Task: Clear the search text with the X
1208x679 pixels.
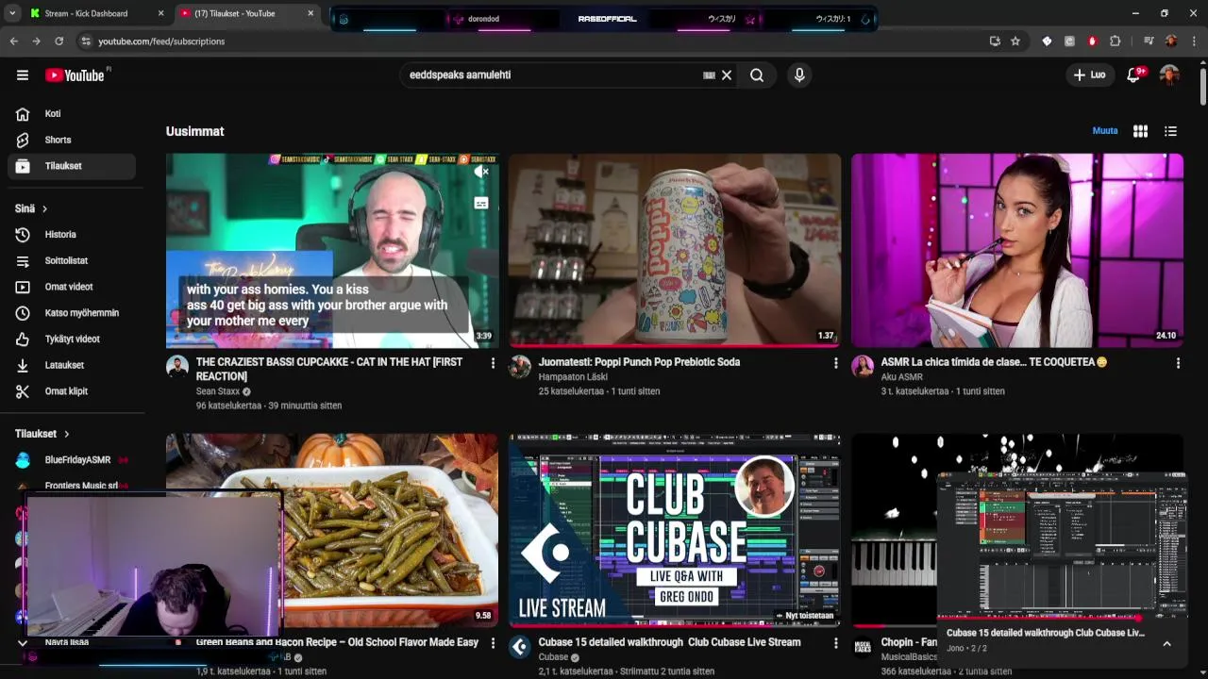Action: pos(727,75)
